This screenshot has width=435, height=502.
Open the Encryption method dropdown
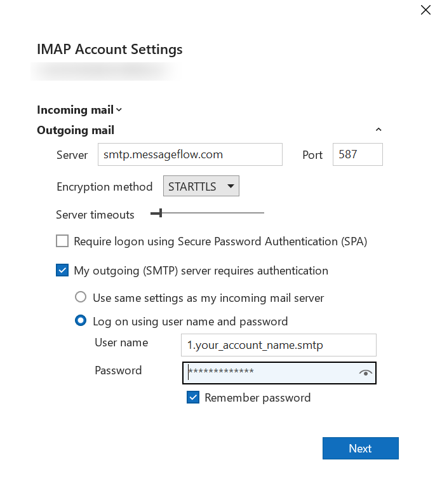[201, 187]
